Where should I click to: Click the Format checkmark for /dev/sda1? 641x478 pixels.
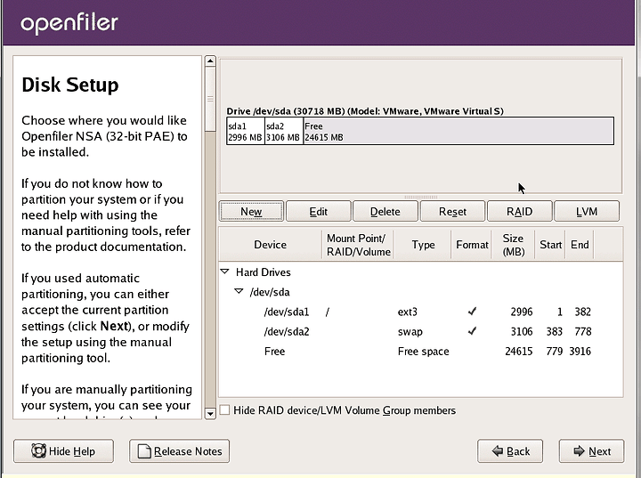click(x=472, y=312)
